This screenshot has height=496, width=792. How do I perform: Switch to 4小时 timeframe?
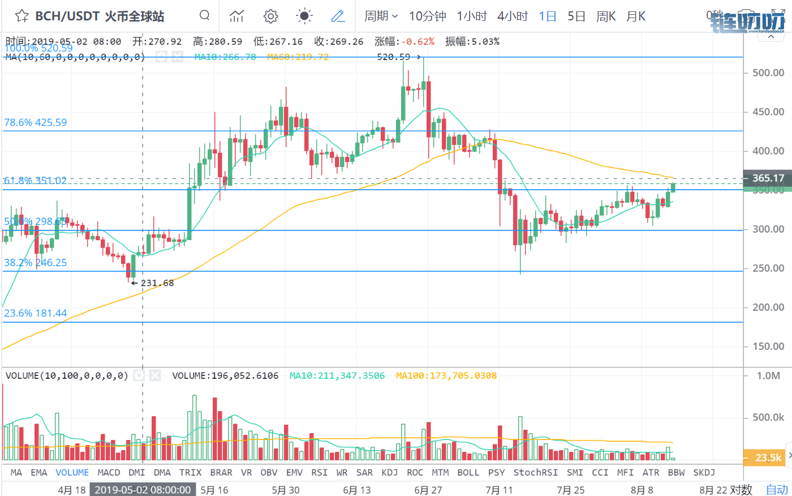point(513,16)
